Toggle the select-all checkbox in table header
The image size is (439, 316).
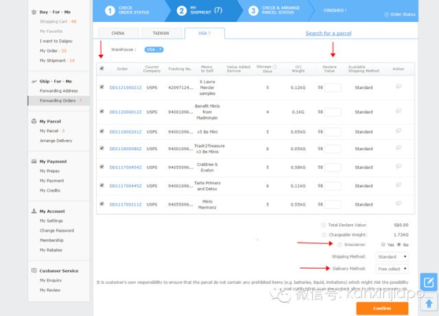[102, 68]
